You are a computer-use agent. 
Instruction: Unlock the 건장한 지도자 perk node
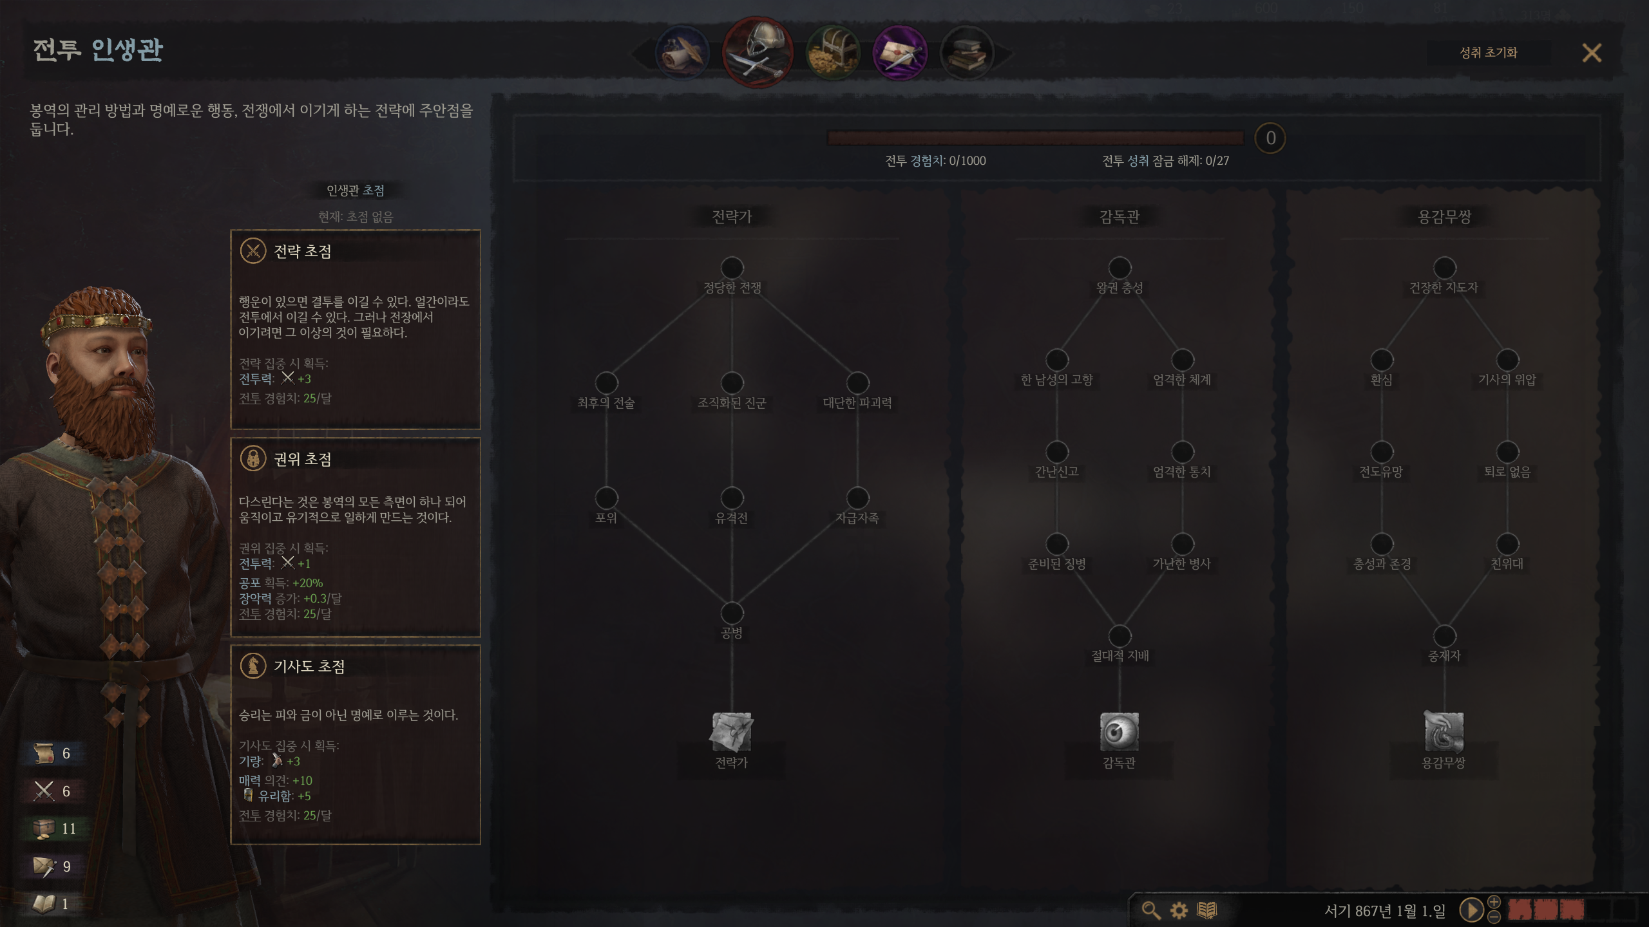1444,268
